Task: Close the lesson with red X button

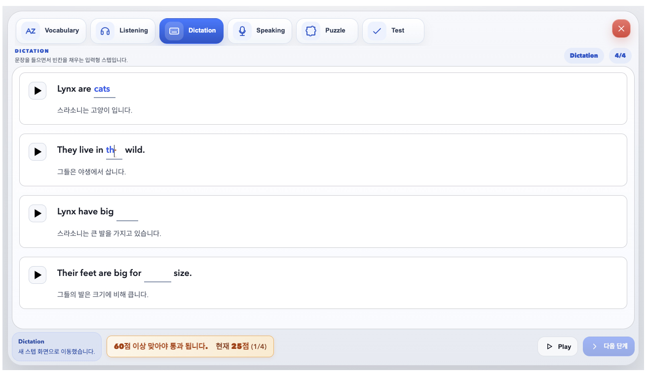Action: 621,29
